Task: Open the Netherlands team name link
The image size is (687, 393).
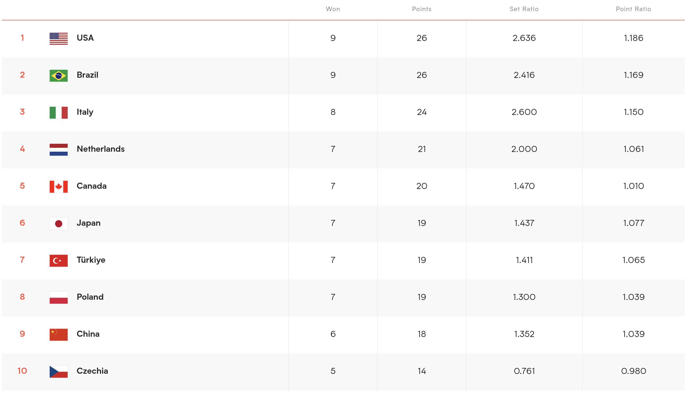Action: [100, 149]
